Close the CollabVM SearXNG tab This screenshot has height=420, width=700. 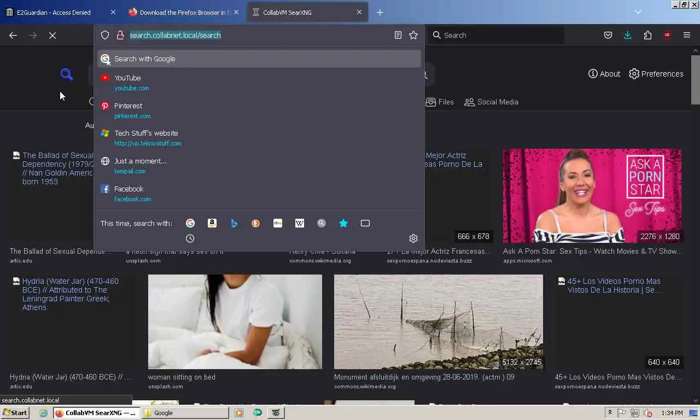pos(359,12)
